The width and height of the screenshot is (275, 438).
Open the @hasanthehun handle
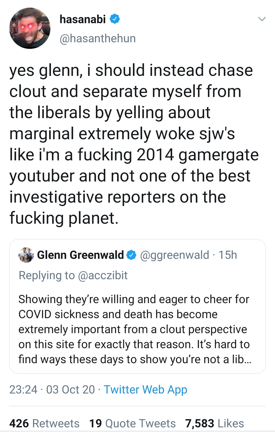[97, 38]
